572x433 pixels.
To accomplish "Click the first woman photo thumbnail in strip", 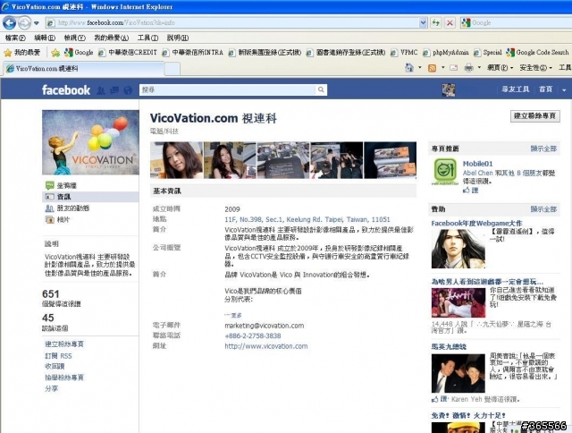I will [x=176, y=160].
